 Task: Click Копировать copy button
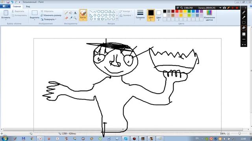point(19,15)
